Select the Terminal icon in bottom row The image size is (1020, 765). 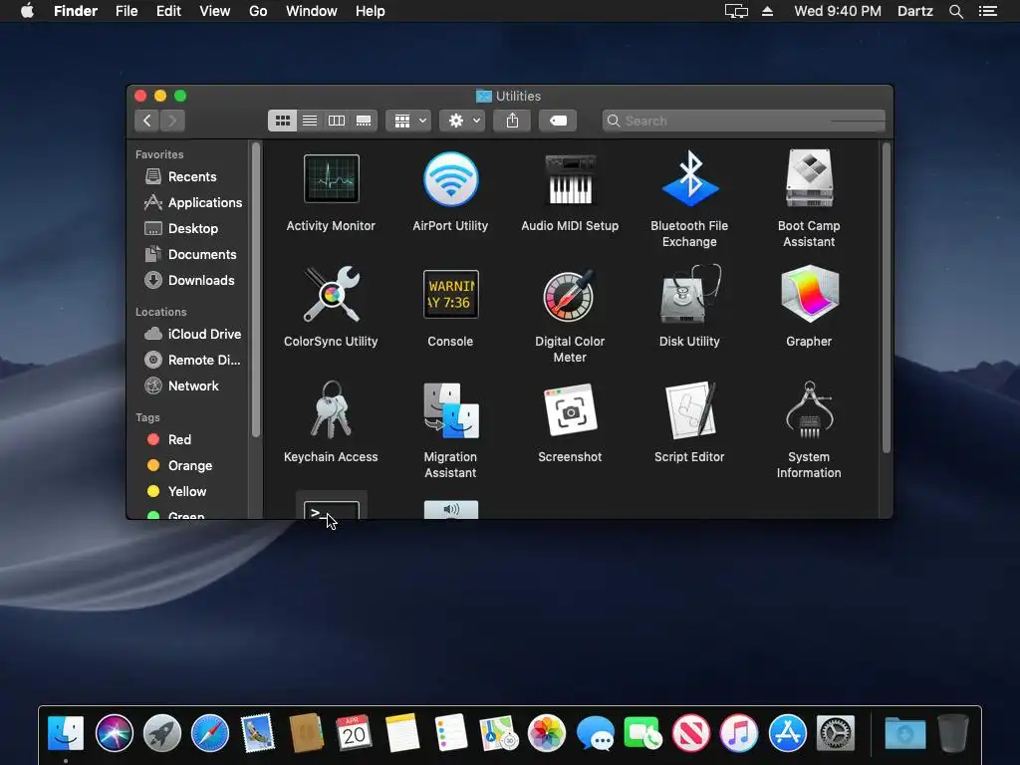tap(331, 507)
